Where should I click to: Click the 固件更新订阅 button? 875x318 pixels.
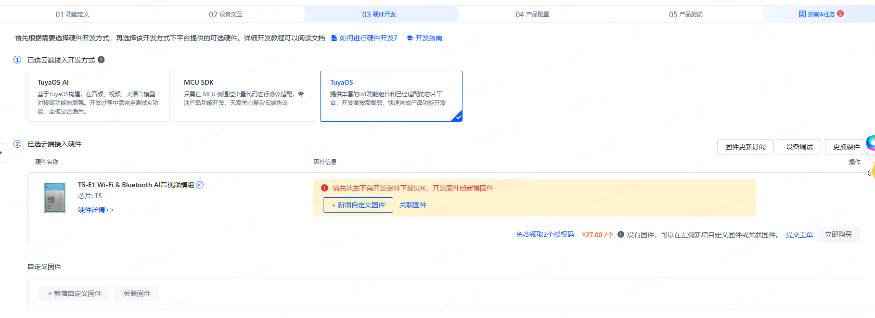pos(746,147)
